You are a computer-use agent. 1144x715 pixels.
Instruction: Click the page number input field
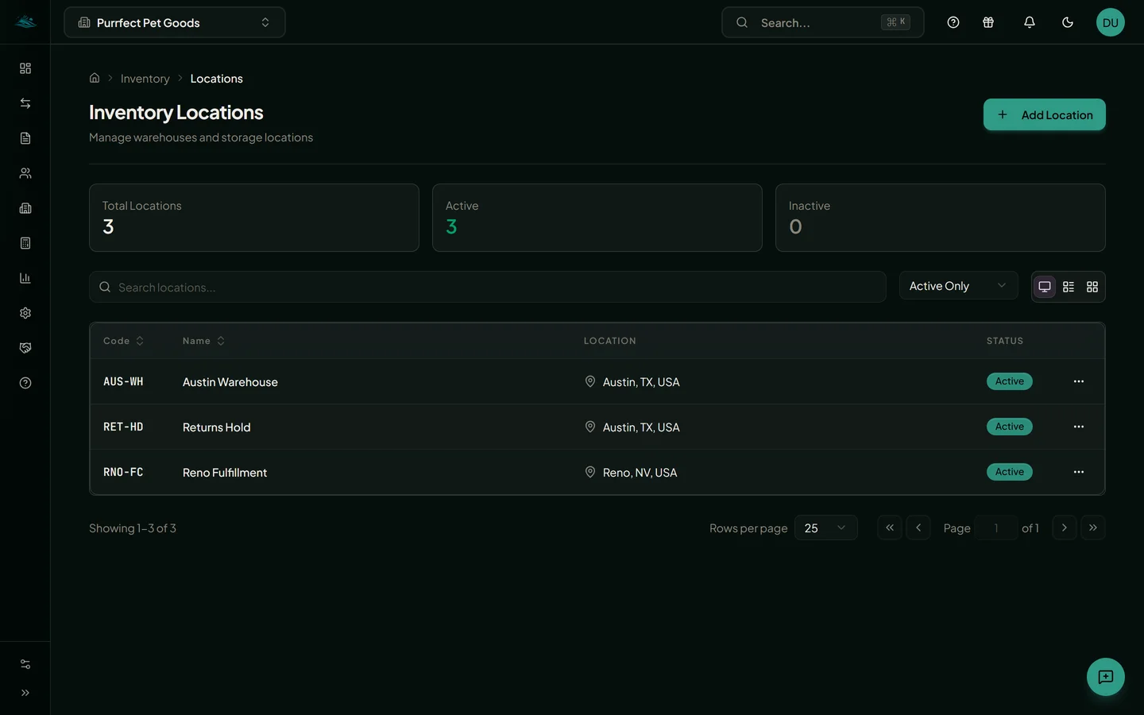996,528
